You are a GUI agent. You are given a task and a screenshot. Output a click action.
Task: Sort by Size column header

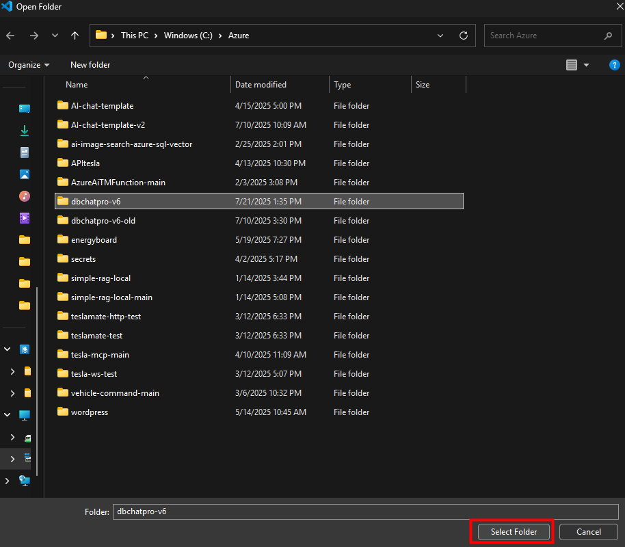coord(423,85)
